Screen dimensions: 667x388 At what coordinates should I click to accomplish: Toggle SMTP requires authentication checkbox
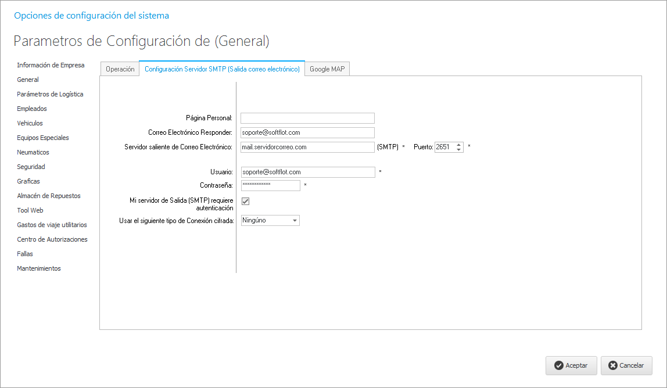pos(245,201)
